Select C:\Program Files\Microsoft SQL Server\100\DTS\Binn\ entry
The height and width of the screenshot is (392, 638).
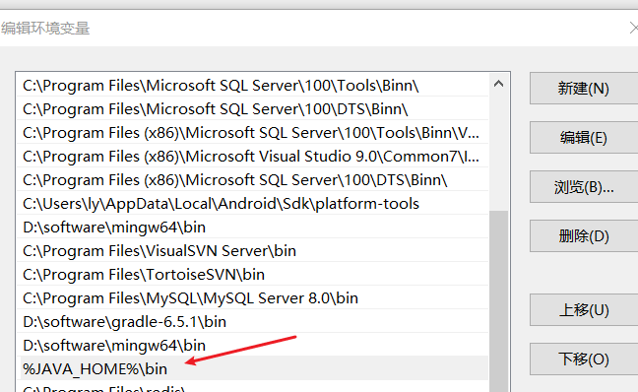point(253,109)
